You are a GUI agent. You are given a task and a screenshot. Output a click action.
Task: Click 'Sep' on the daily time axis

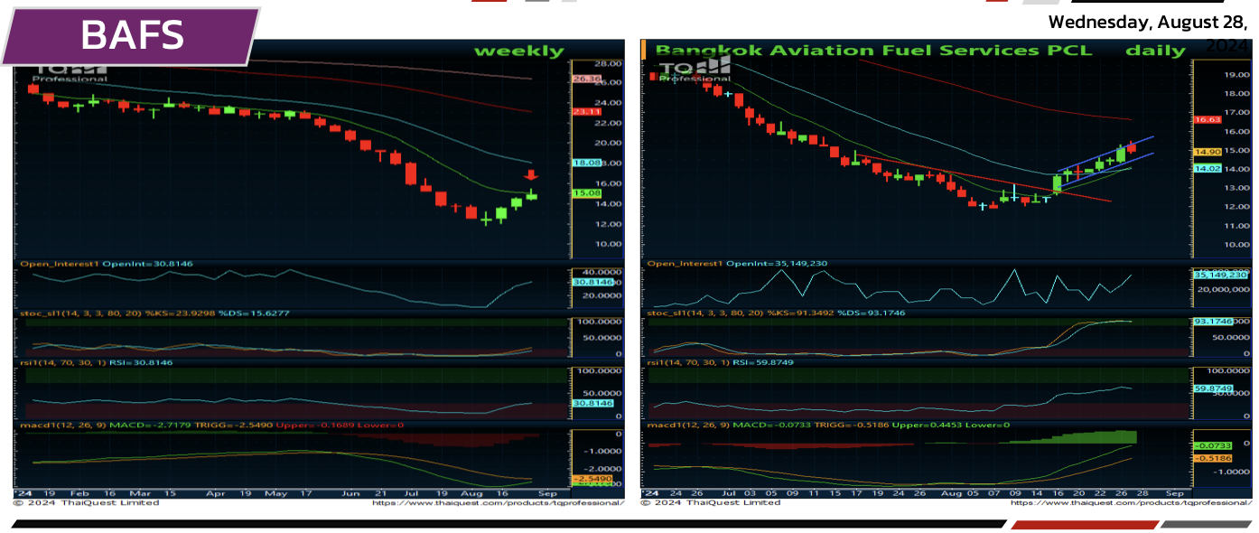point(1174,493)
